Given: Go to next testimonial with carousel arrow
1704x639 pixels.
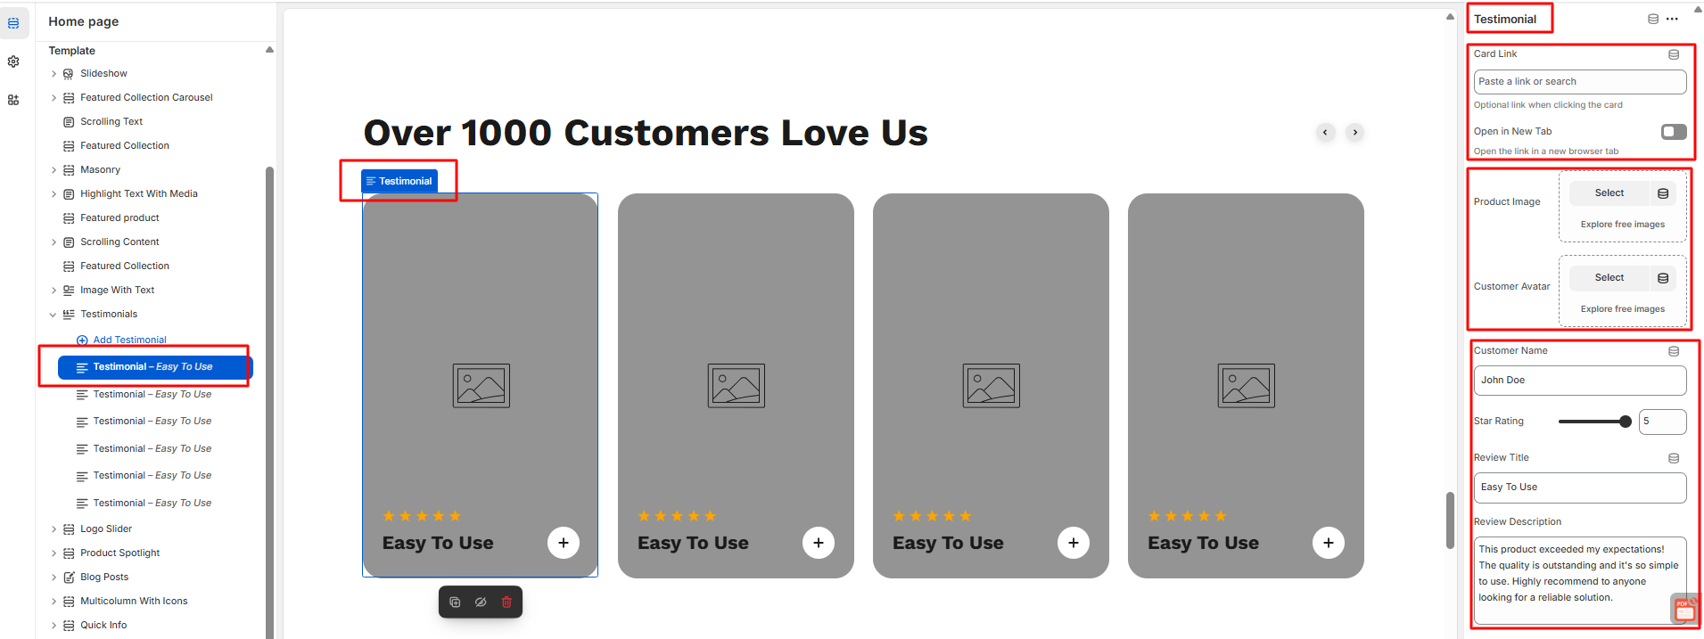Looking at the screenshot, I should pyautogui.click(x=1355, y=133).
